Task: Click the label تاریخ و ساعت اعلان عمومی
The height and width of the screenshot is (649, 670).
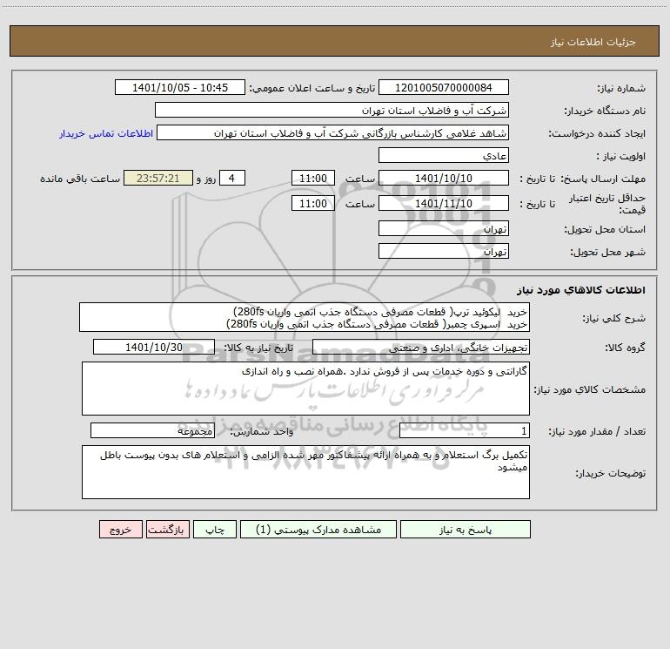Action: (x=312, y=88)
